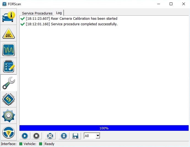This screenshot has height=147, width=190.
Task: Click the 100% progress bar
Action: [104, 128]
